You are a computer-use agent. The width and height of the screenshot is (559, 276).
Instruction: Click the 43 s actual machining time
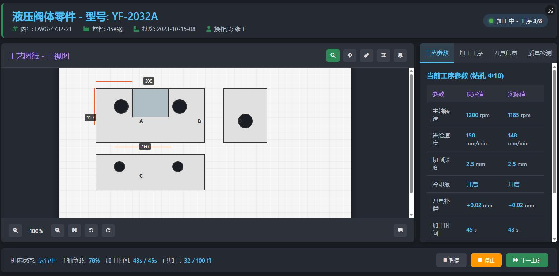(513, 229)
